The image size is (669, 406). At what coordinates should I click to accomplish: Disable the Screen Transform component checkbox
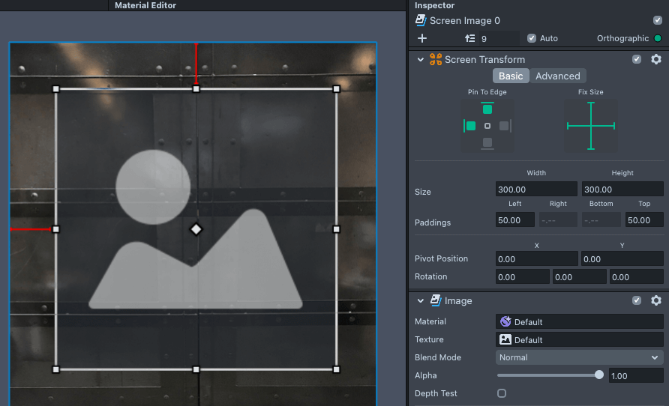coord(637,59)
